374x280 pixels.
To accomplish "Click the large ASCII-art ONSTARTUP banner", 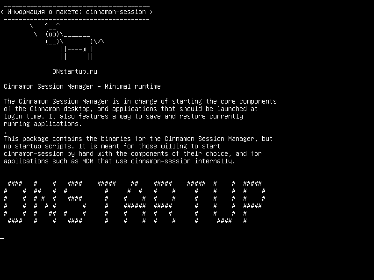I will (135, 202).
